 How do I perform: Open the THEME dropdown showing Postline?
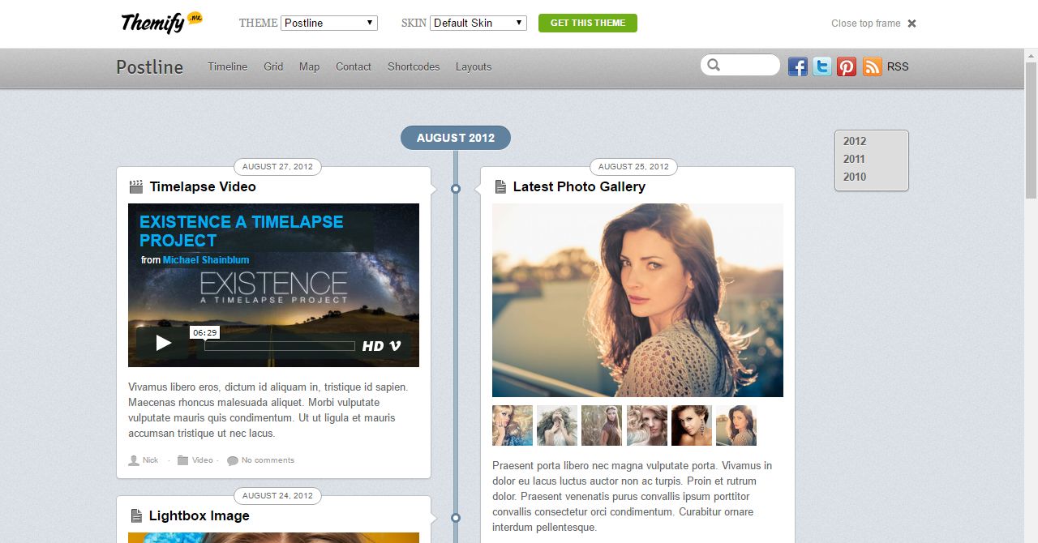pos(329,23)
